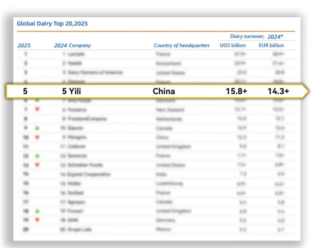
Task: Click the red down arrow in row 10
Action: 38,137
